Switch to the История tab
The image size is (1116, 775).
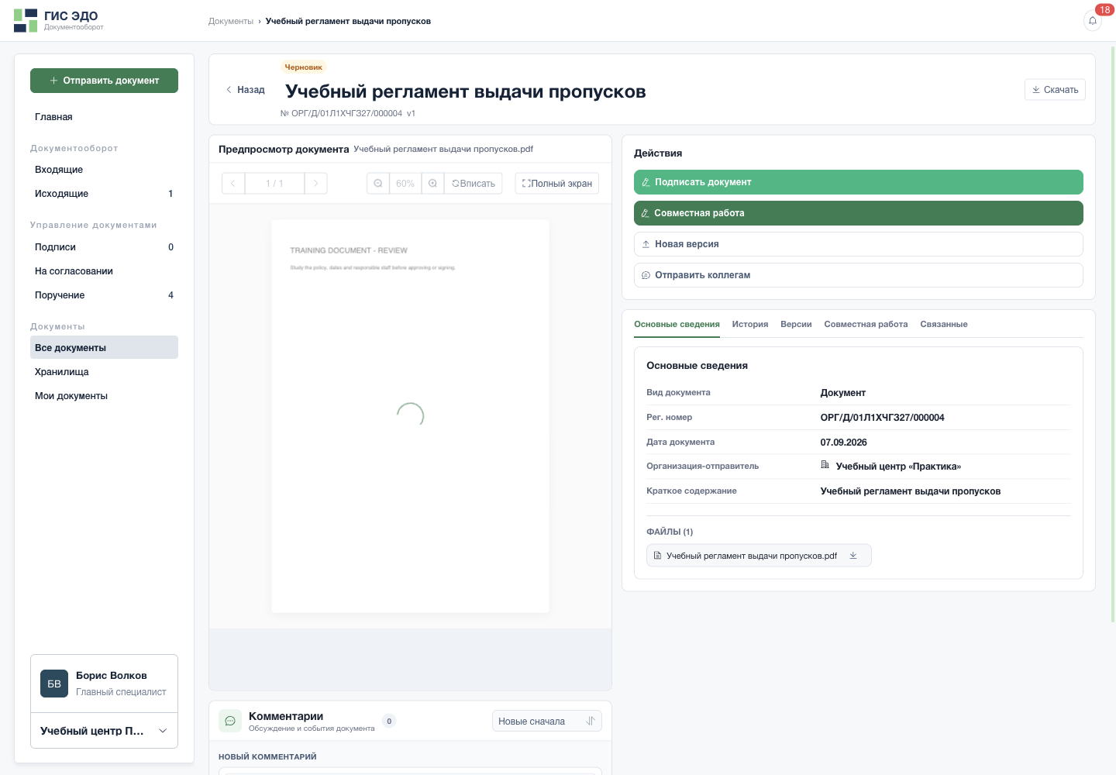coord(750,324)
